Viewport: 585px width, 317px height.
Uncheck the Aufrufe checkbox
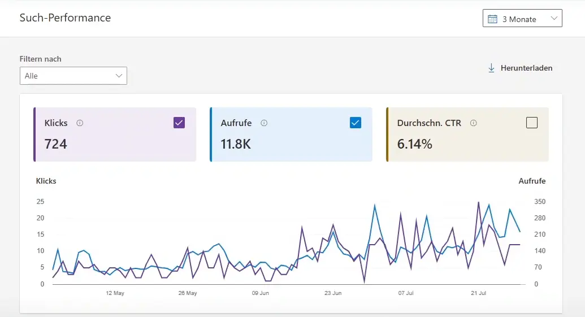coord(356,123)
